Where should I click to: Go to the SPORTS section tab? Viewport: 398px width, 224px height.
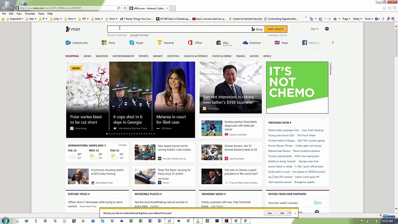(x=143, y=56)
